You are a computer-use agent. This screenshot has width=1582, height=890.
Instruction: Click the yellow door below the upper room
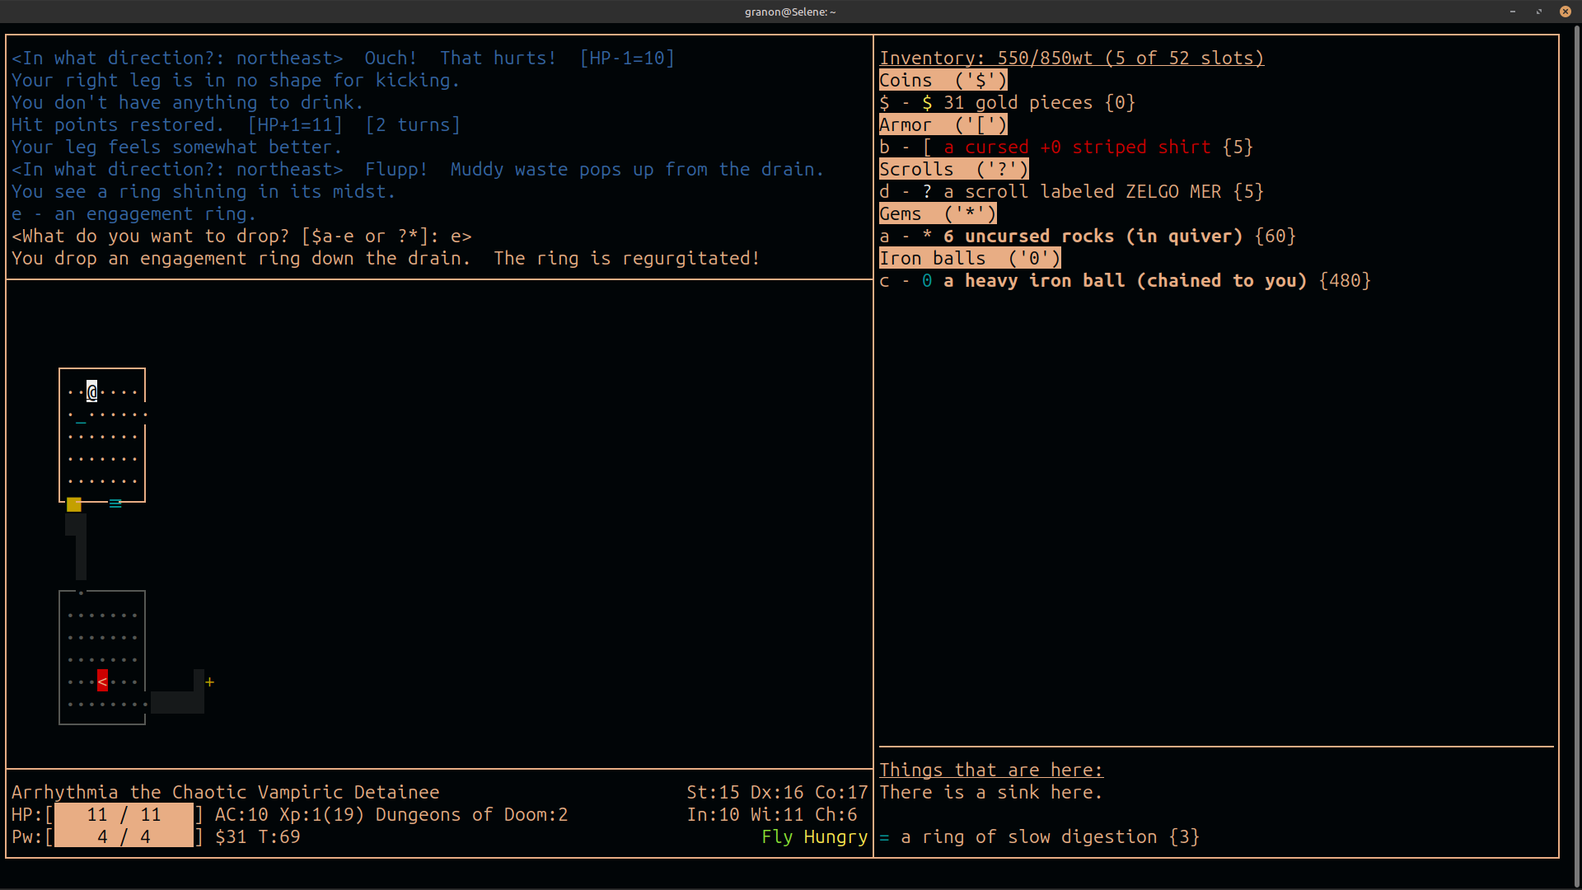pyautogui.click(x=74, y=504)
